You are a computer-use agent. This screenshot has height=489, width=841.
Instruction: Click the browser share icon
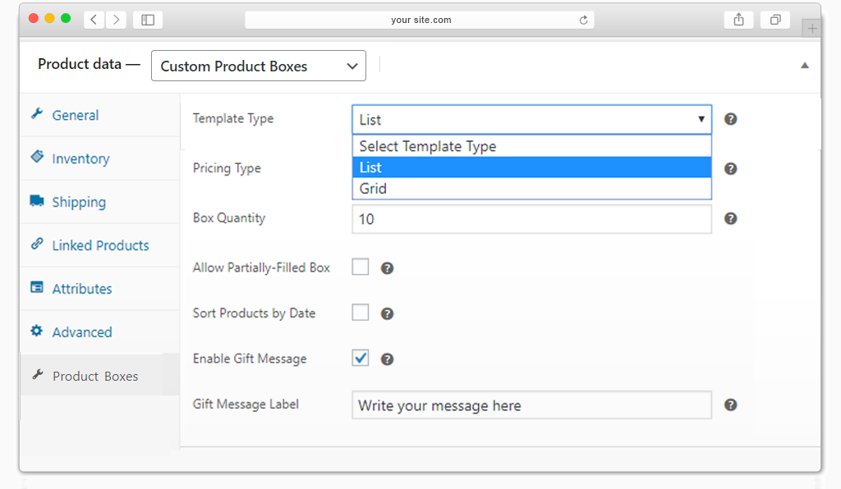(738, 20)
